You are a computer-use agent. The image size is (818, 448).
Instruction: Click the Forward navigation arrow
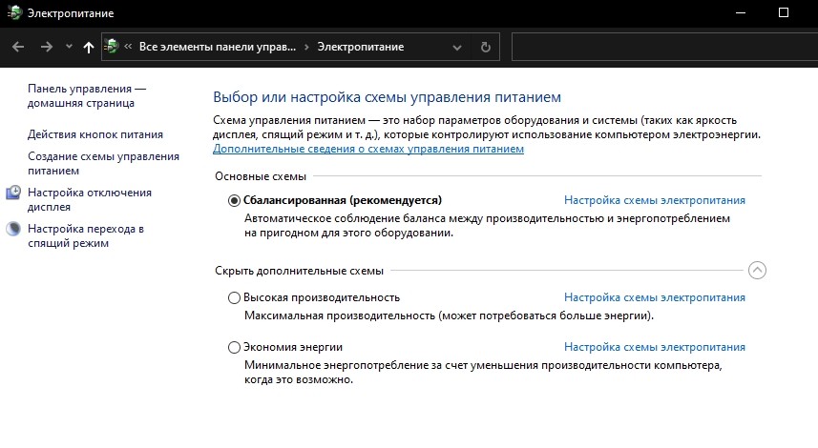46,47
